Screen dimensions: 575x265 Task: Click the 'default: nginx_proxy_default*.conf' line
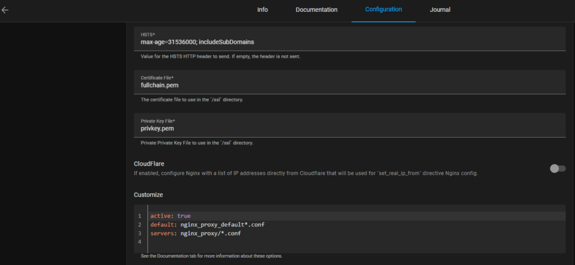pyautogui.click(x=207, y=225)
